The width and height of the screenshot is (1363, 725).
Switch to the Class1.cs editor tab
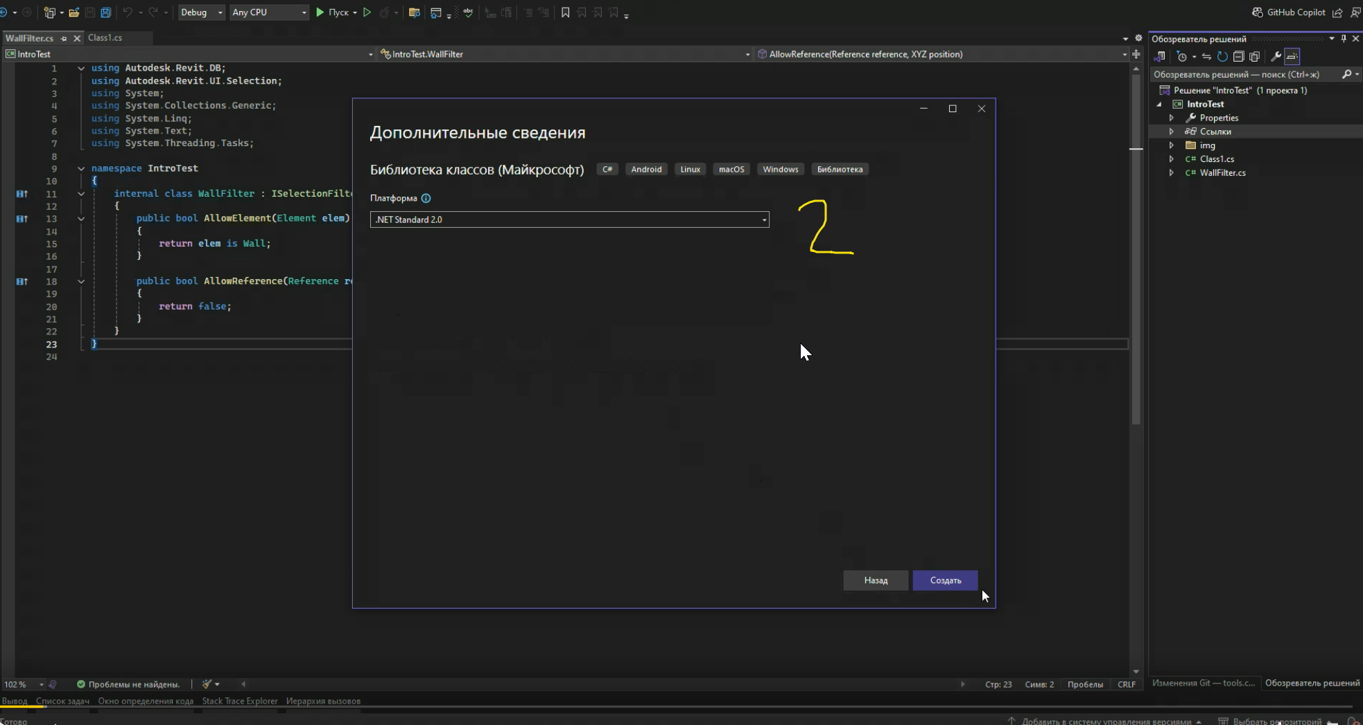click(105, 38)
